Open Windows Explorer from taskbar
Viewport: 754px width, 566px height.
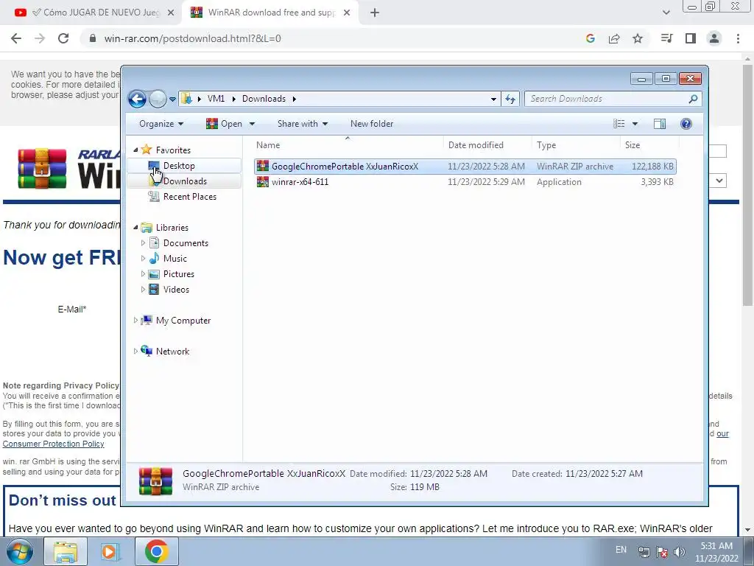(66, 551)
